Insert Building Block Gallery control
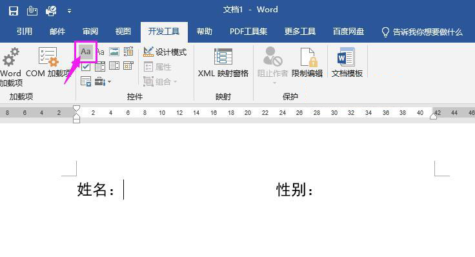 pyautogui.click(x=128, y=52)
